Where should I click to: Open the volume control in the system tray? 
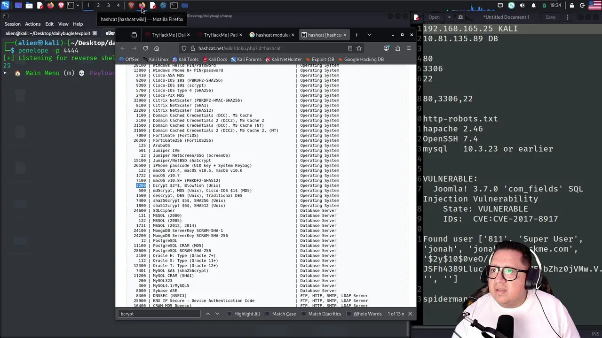[522, 5]
